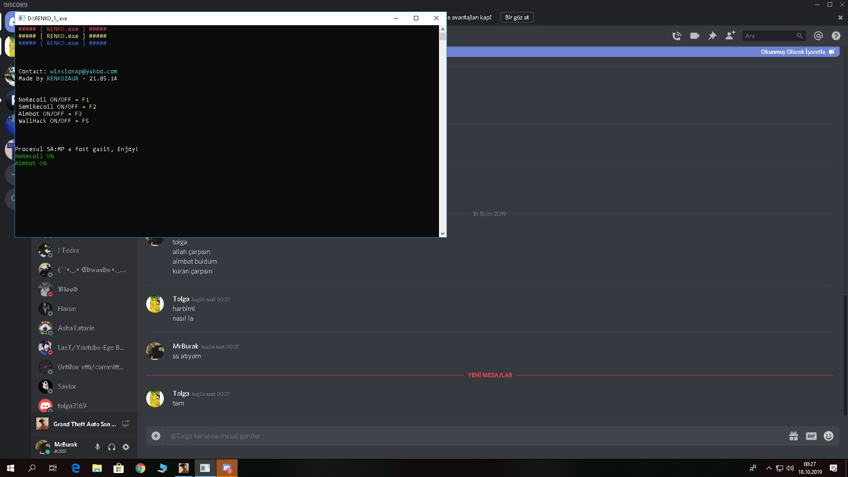Screen dimensions: 848x477
Task: Open the GIF picker
Action: pyautogui.click(x=811, y=436)
